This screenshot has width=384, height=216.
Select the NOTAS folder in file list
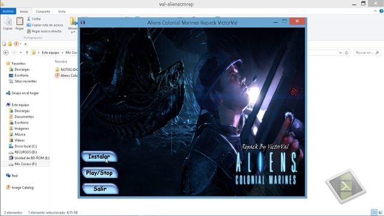point(67,70)
